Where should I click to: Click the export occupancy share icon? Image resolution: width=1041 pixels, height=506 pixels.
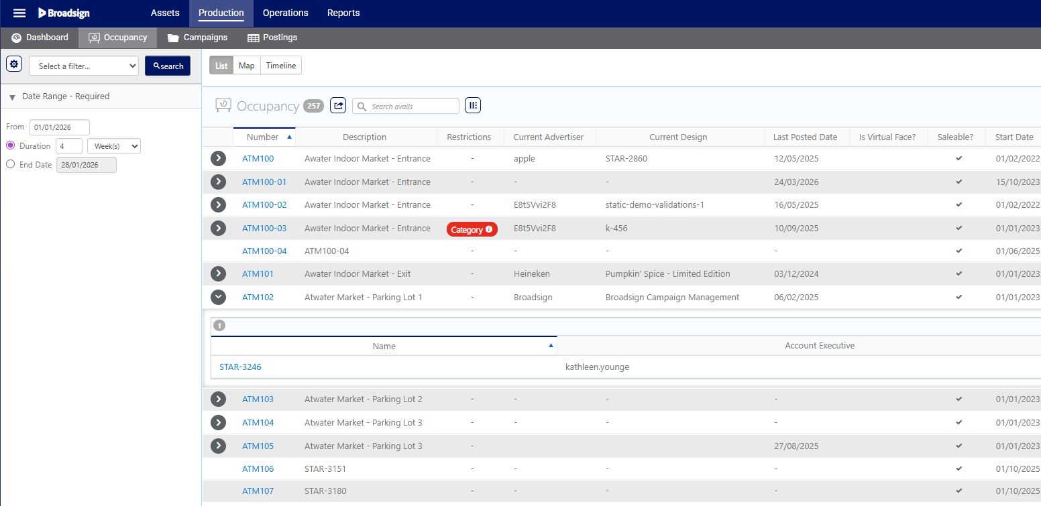tap(338, 105)
